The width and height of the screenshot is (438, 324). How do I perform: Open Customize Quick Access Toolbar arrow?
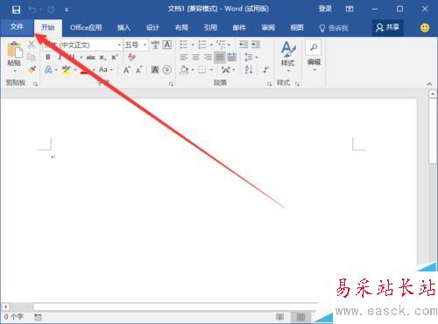[67, 10]
